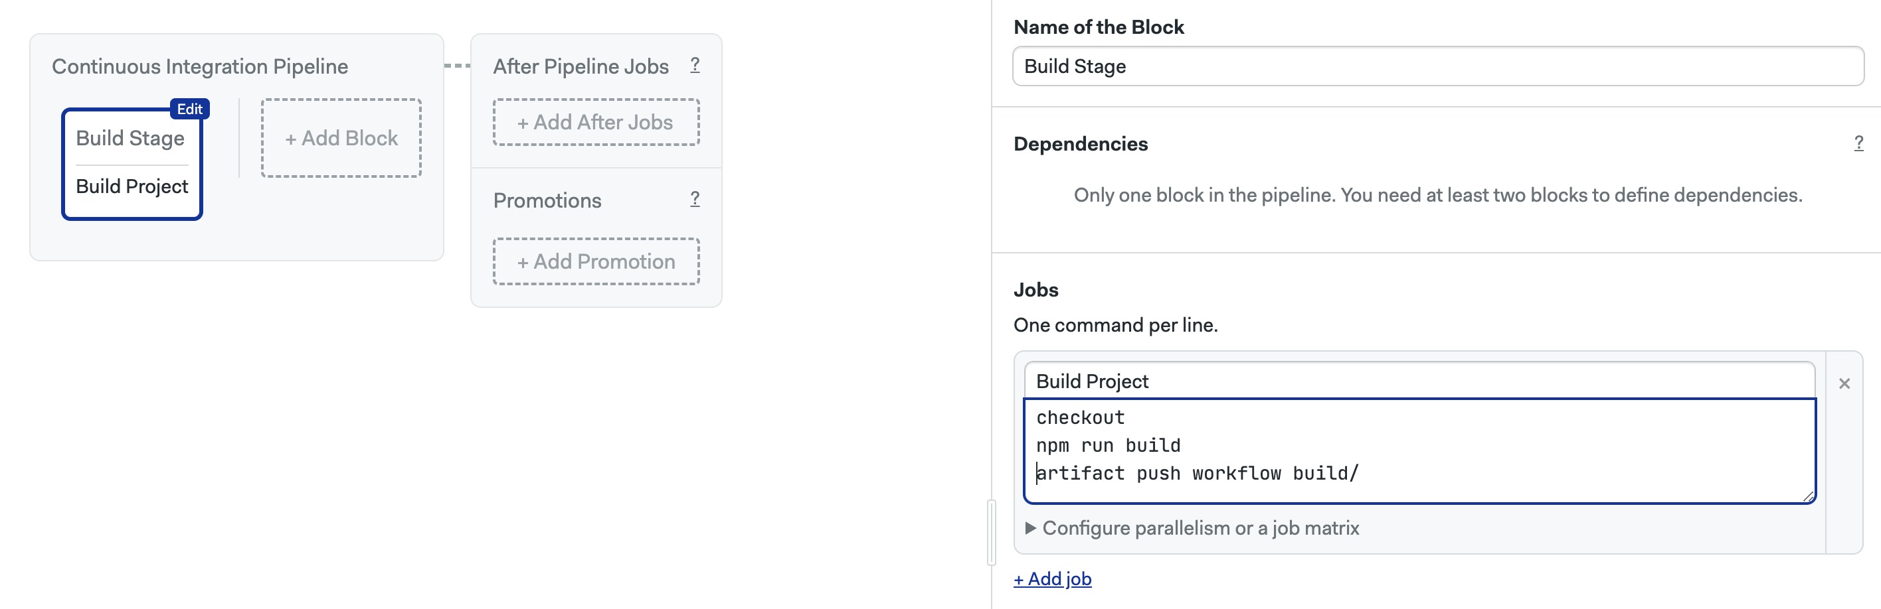Open help icon next to Promotions
Viewport: 1881px width, 609px height.
point(695,199)
